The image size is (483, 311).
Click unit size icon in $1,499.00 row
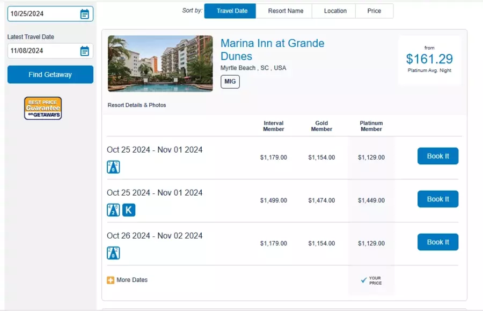113,210
